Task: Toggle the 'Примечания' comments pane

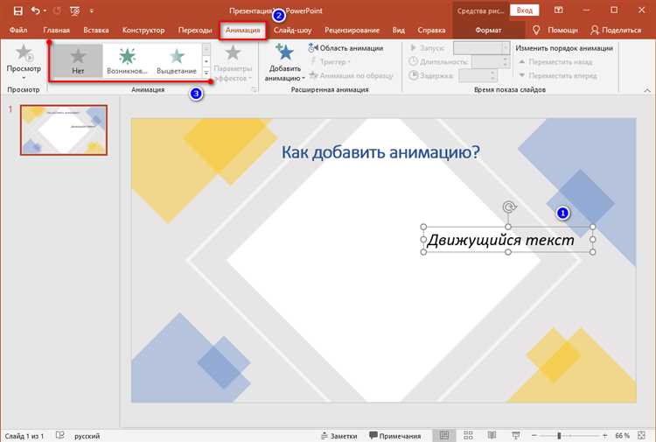Action: (x=395, y=435)
